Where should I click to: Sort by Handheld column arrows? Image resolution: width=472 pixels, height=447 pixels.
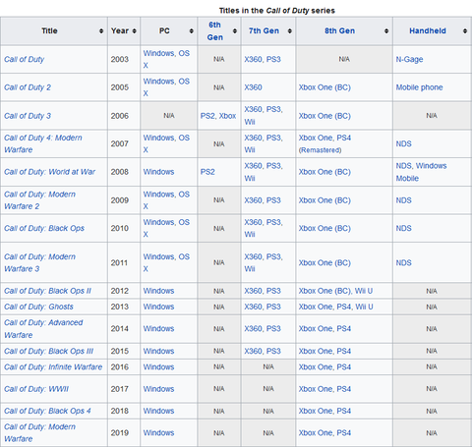pos(465,30)
